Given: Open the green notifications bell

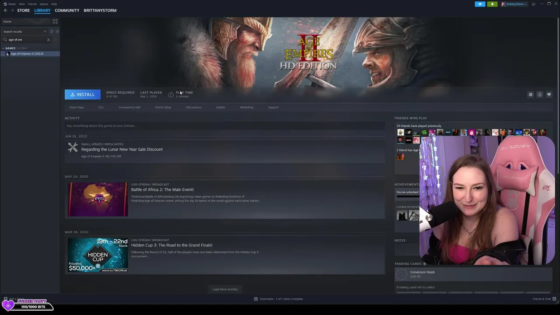Looking at the screenshot, I should pyautogui.click(x=492, y=4).
